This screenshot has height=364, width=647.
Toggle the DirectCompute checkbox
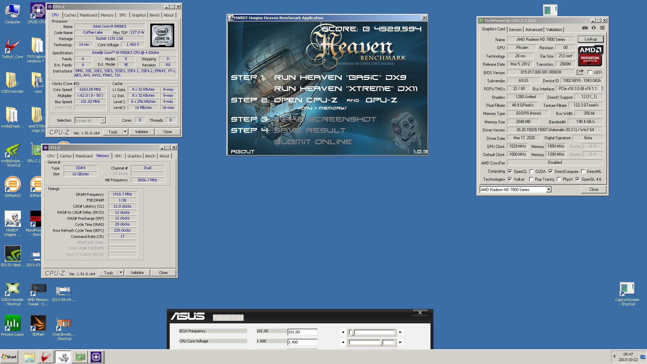pyautogui.click(x=551, y=171)
